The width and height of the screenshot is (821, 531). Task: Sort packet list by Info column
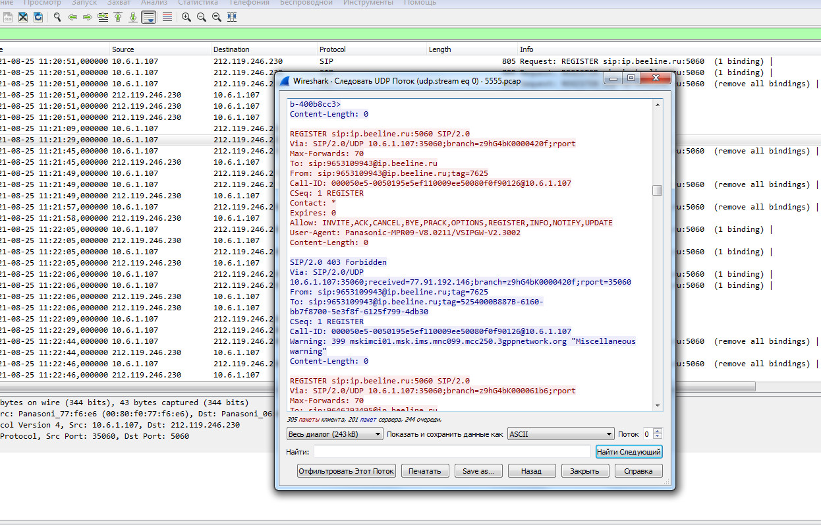pos(669,49)
